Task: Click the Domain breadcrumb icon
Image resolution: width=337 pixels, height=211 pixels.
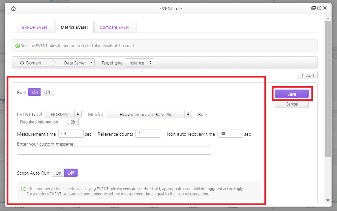Action: [22, 63]
